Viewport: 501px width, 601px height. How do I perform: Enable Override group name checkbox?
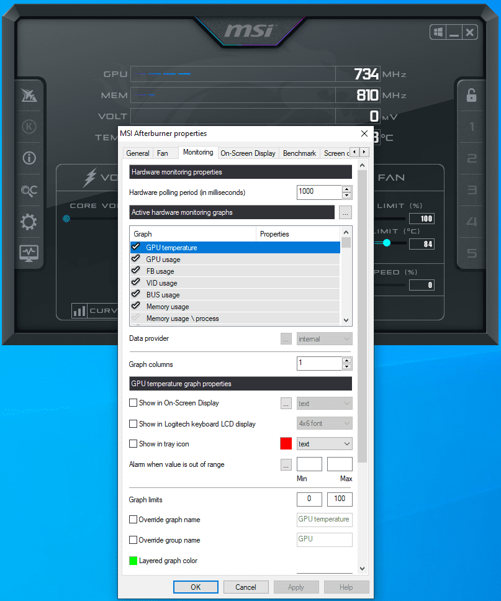(x=133, y=540)
